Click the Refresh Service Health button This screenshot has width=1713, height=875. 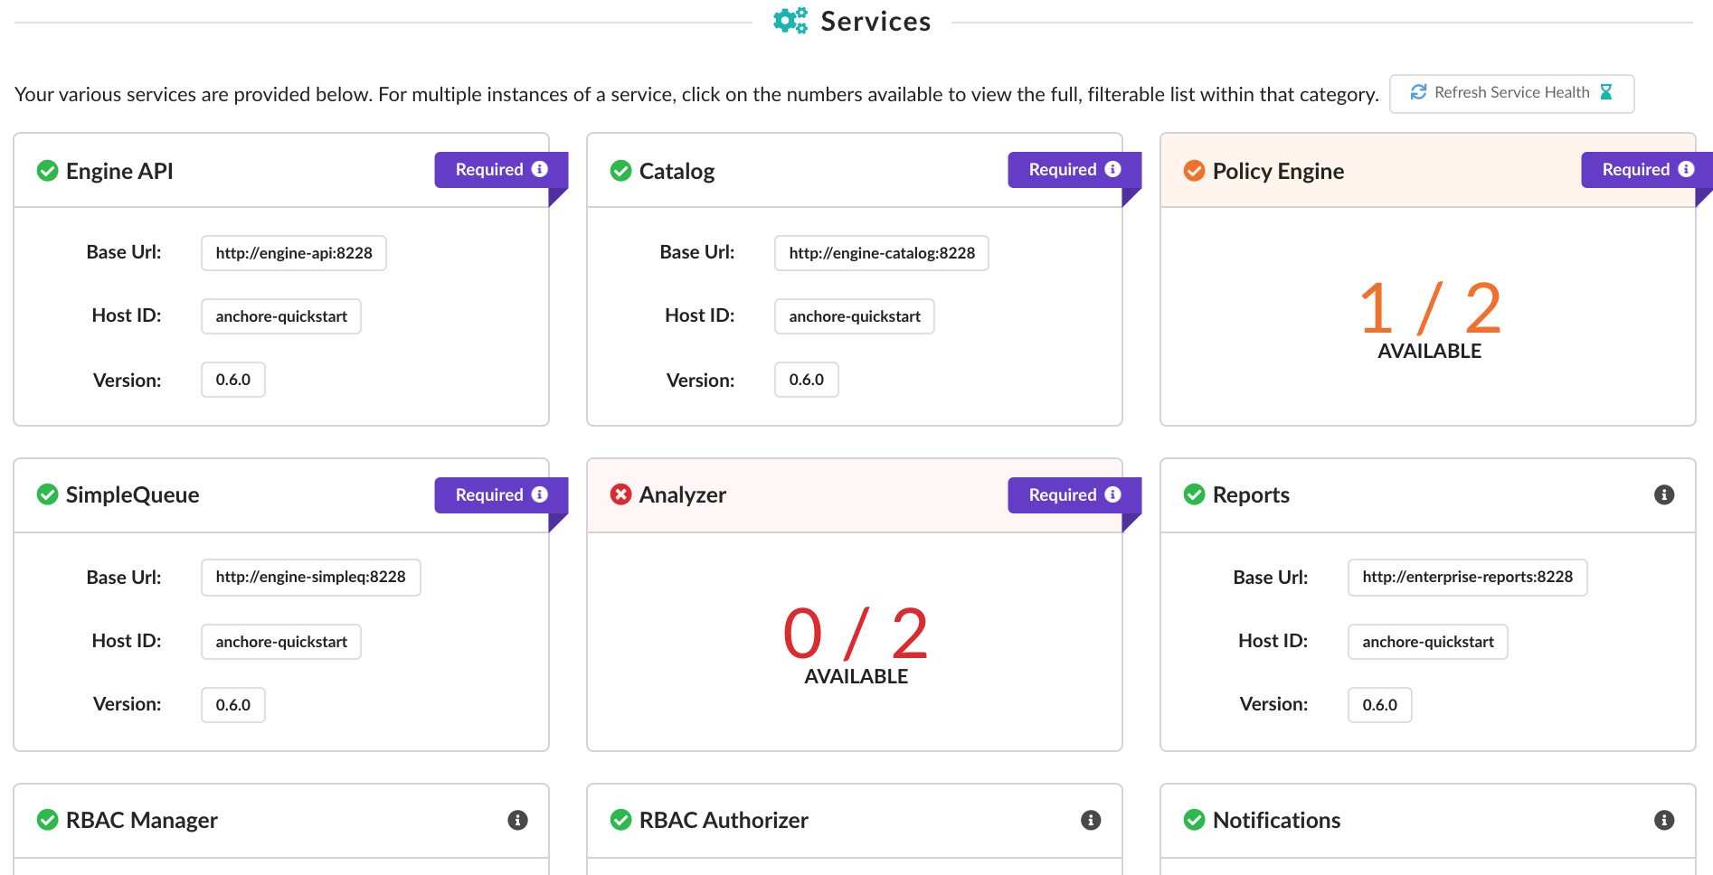[1510, 93]
